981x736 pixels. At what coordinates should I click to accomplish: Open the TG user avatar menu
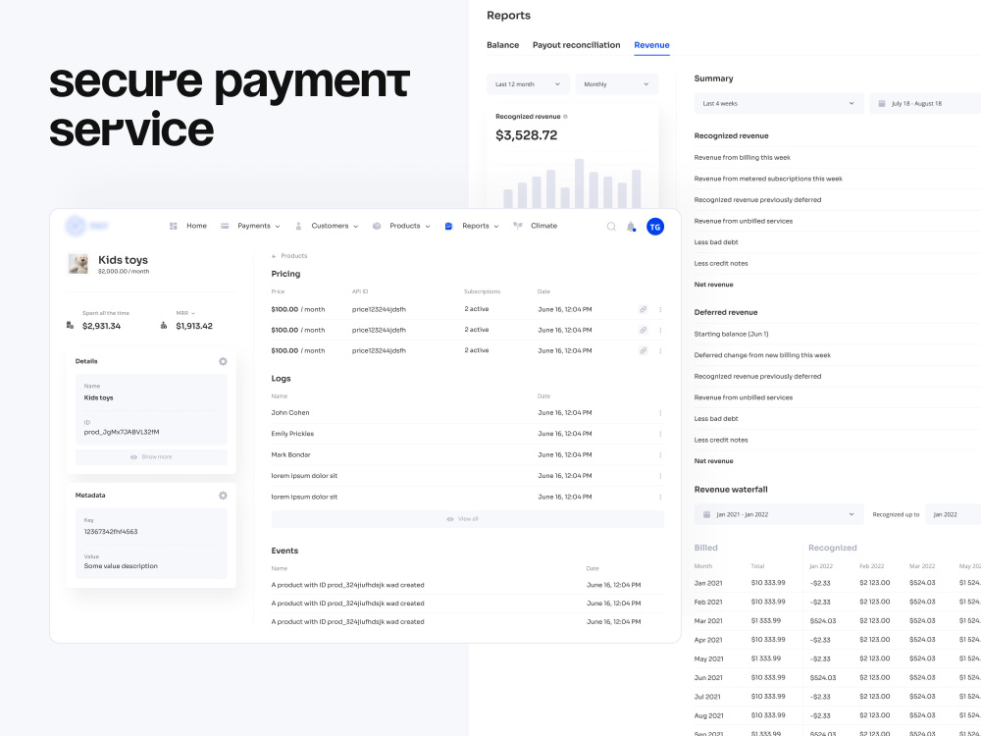[655, 227]
